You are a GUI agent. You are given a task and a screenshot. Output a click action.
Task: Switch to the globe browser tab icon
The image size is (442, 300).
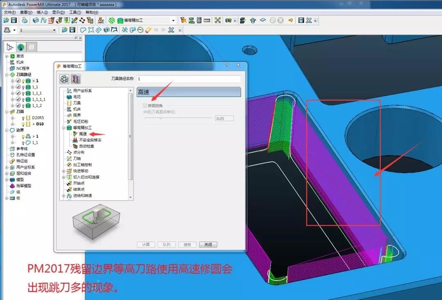click(21, 47)
